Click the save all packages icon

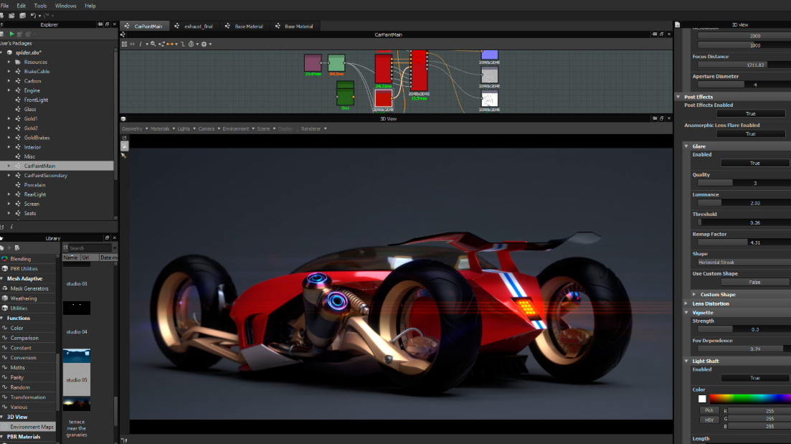22,16
